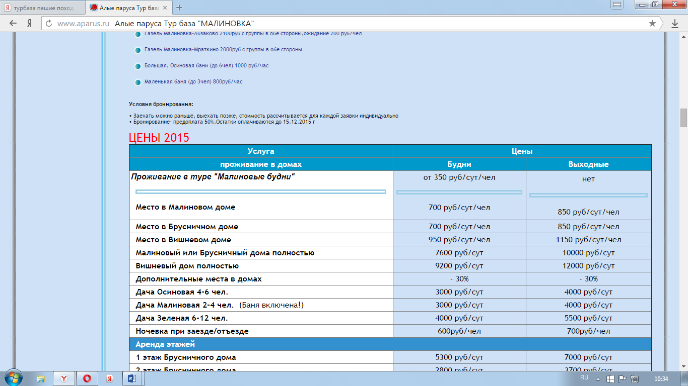Image resolution: width=688 pixels, height=386 pixels.
Task: Click the Аренда этажей section header
Action: (x=390, y=344)
